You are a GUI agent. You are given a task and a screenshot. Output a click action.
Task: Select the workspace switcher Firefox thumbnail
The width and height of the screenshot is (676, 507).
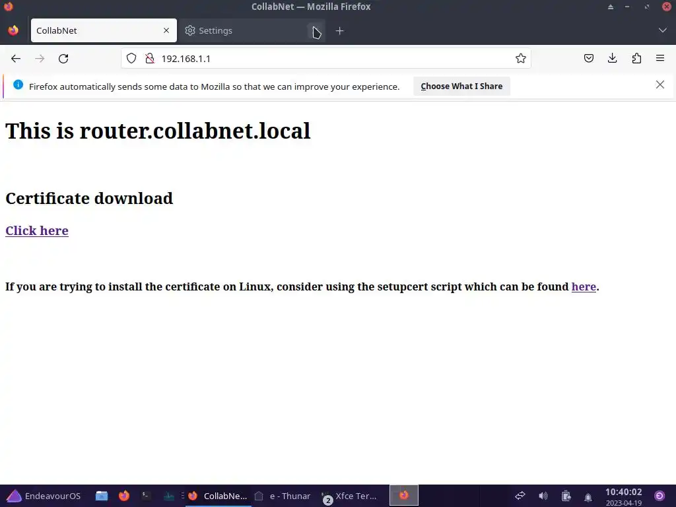coord(404,495)
